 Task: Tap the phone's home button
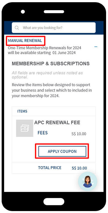[54, 202]
